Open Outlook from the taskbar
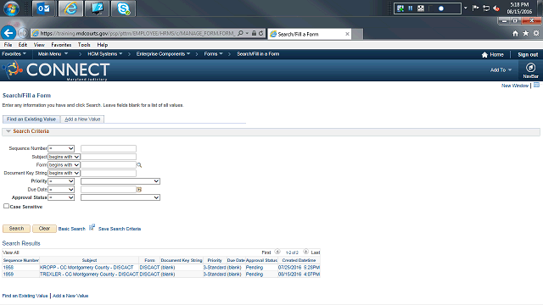The image size is (543, 305). 43,8
